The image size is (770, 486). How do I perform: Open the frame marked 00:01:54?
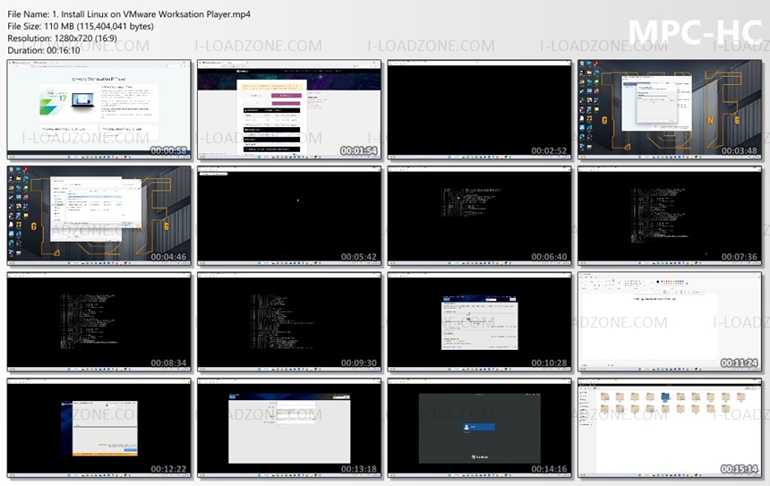pos(289,110)
